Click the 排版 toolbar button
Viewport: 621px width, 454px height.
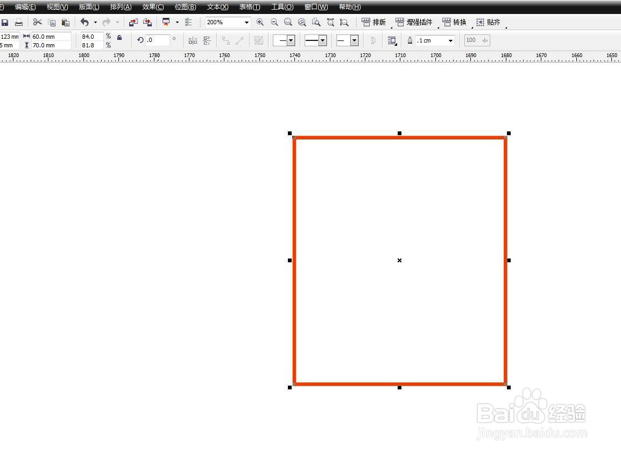point(373,22)
